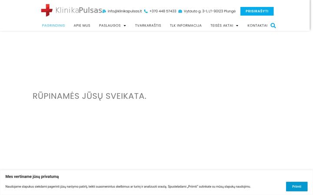Accept cookies with Priimti button
The image size is (313, 195).
click(296, 186)
